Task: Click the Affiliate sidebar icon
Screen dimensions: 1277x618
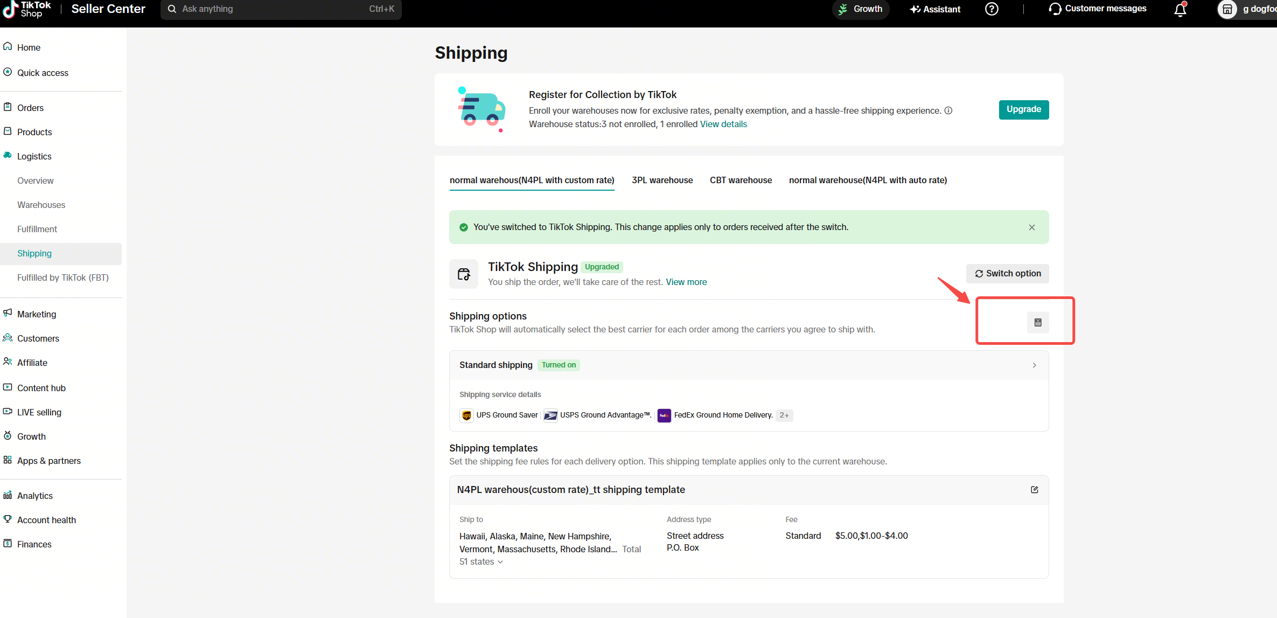Action: pyautogui.click(x=8, y=362)
